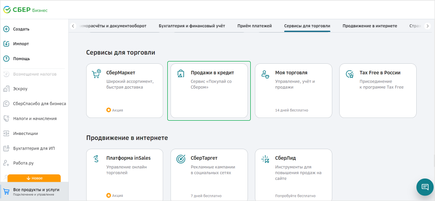Click the Присоединение к программе Tax Free text
The width and height of the screenshot is (435, 201).
[381, 84]
